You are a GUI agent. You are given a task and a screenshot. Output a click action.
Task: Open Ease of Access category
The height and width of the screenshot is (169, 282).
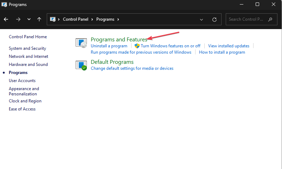[22, 109]
